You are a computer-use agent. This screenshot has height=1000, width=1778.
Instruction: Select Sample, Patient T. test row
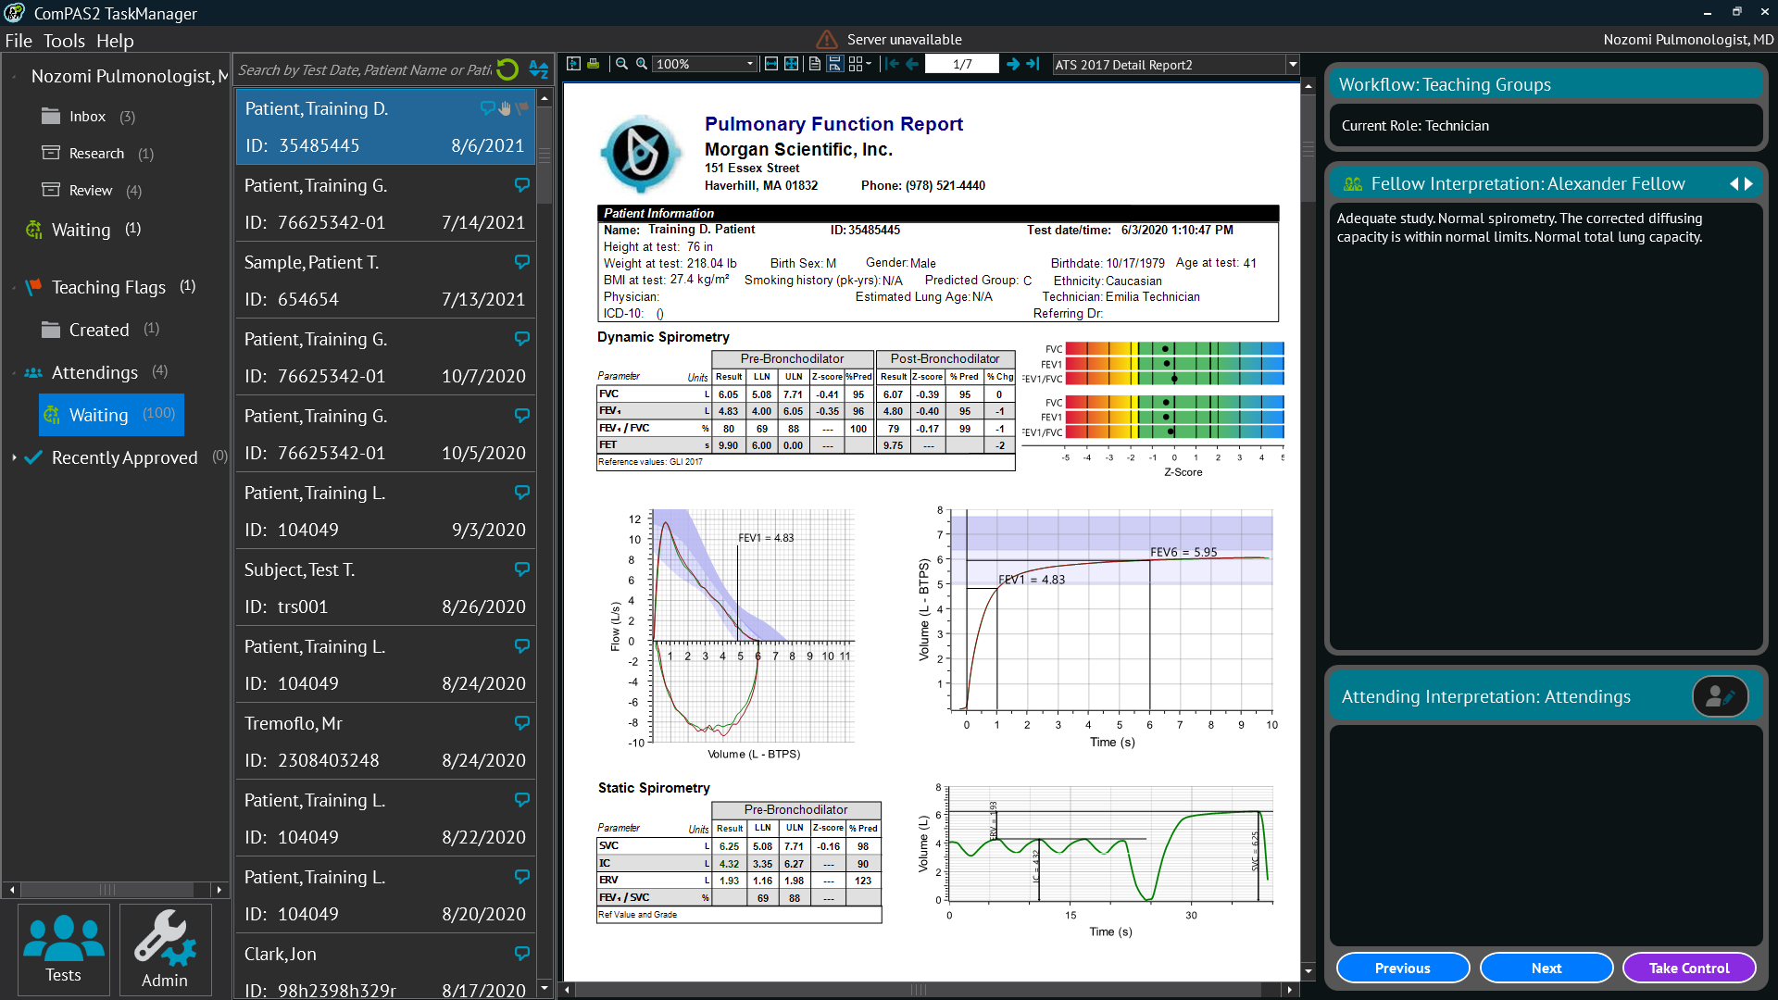385,281
